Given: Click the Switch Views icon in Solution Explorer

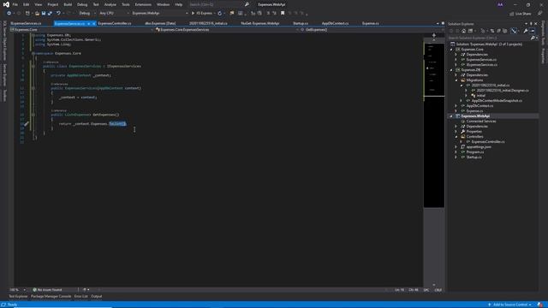Looking at the screenshot, I should click(470, 31).
